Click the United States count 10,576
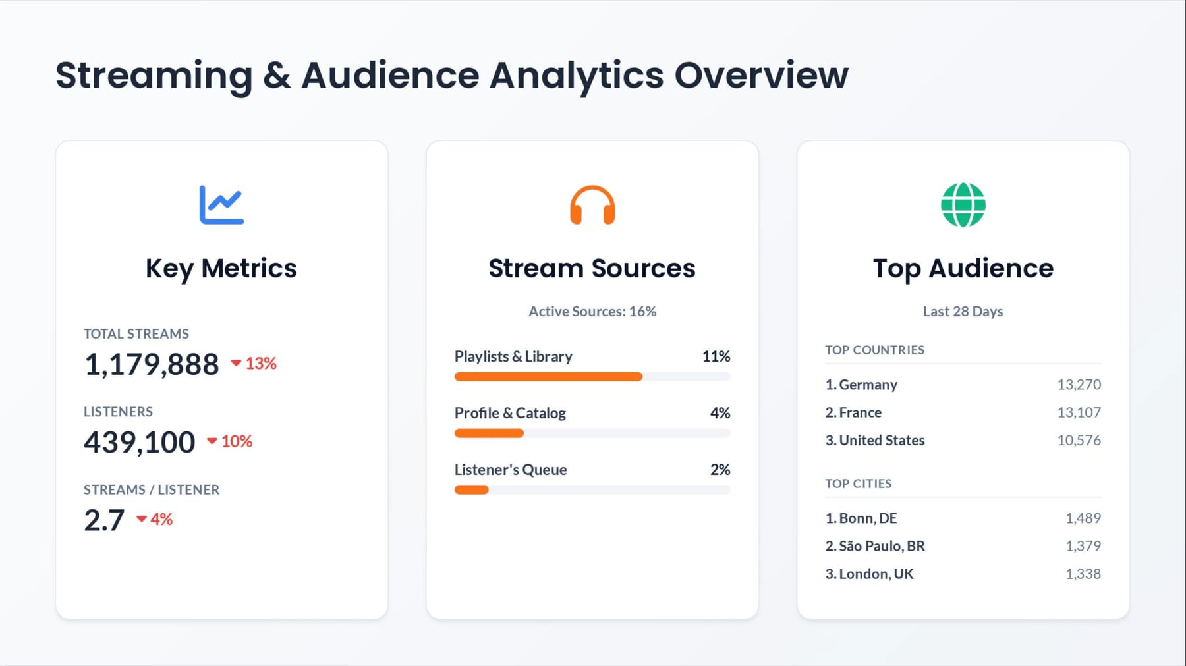This screenshot has width=1186, height=666. click(x=1079, y=440)
